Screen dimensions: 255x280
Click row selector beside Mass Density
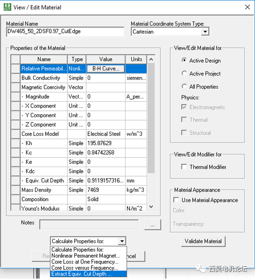pos(15,190)
